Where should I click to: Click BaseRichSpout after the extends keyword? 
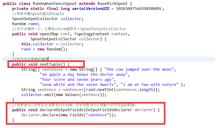(113, 4)
